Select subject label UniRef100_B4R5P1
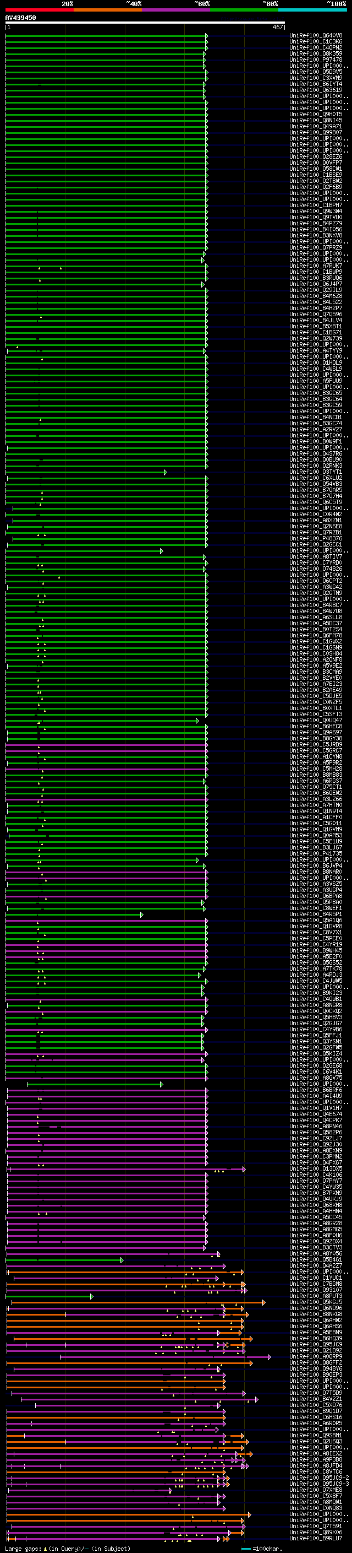Viewport: 352px width, 1553px height. point(316,915)
